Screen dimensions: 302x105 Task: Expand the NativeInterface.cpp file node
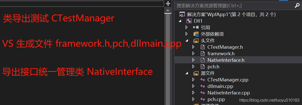pyautogui.click(x=193, y=93)
